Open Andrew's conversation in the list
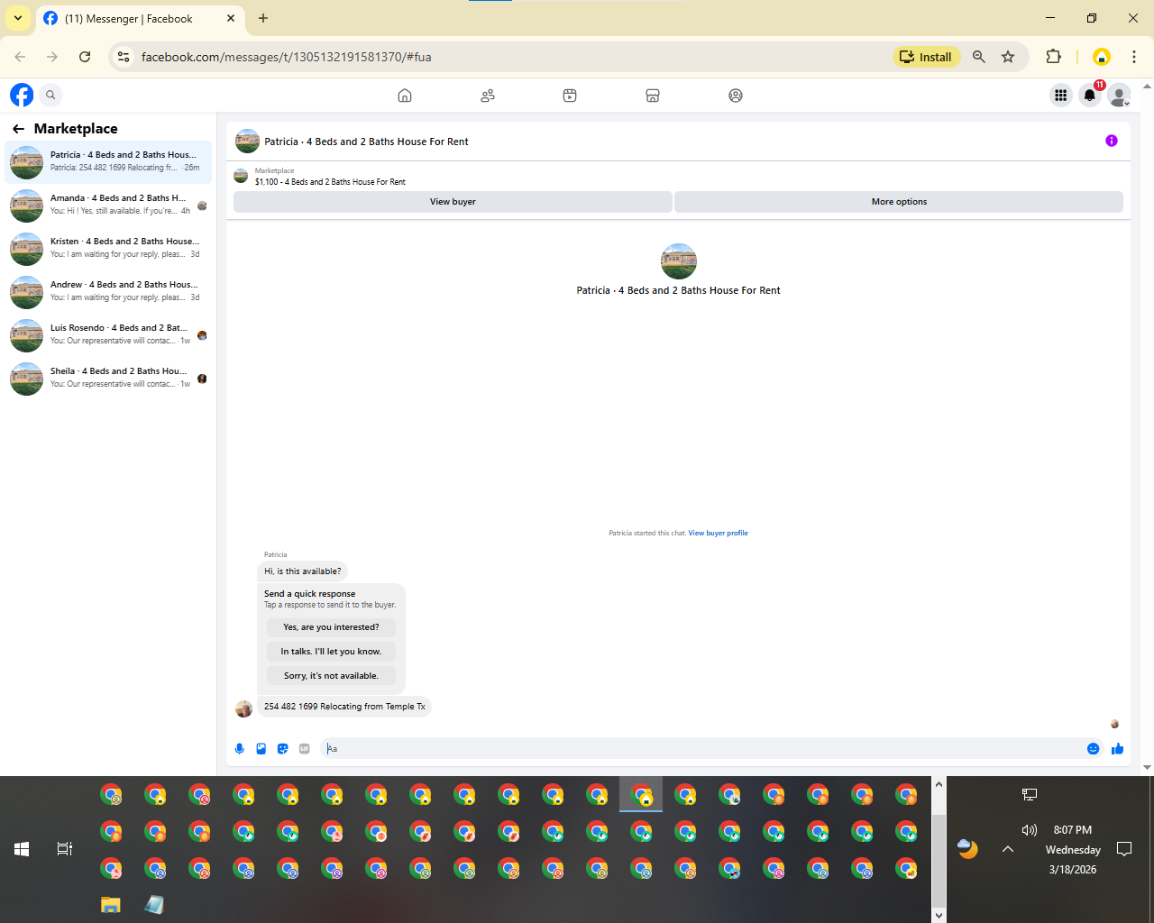The image size is (1154, 923). point(108,292)
